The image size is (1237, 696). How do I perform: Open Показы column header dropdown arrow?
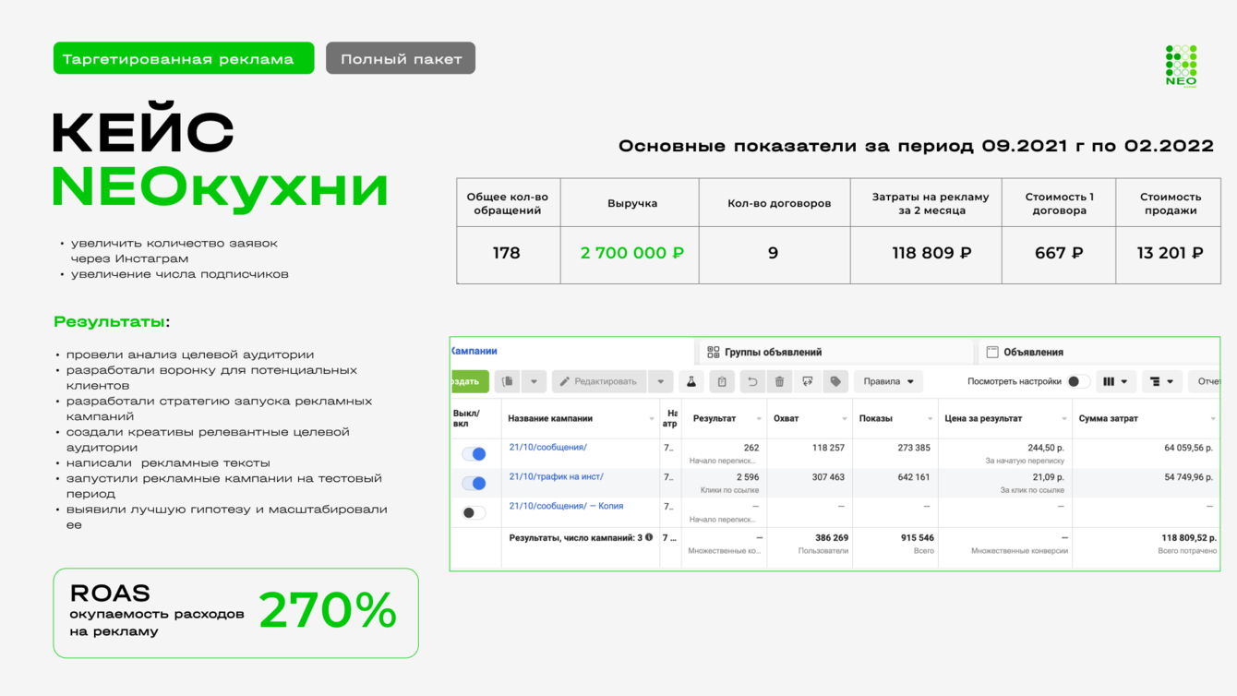tap(931, 419)
